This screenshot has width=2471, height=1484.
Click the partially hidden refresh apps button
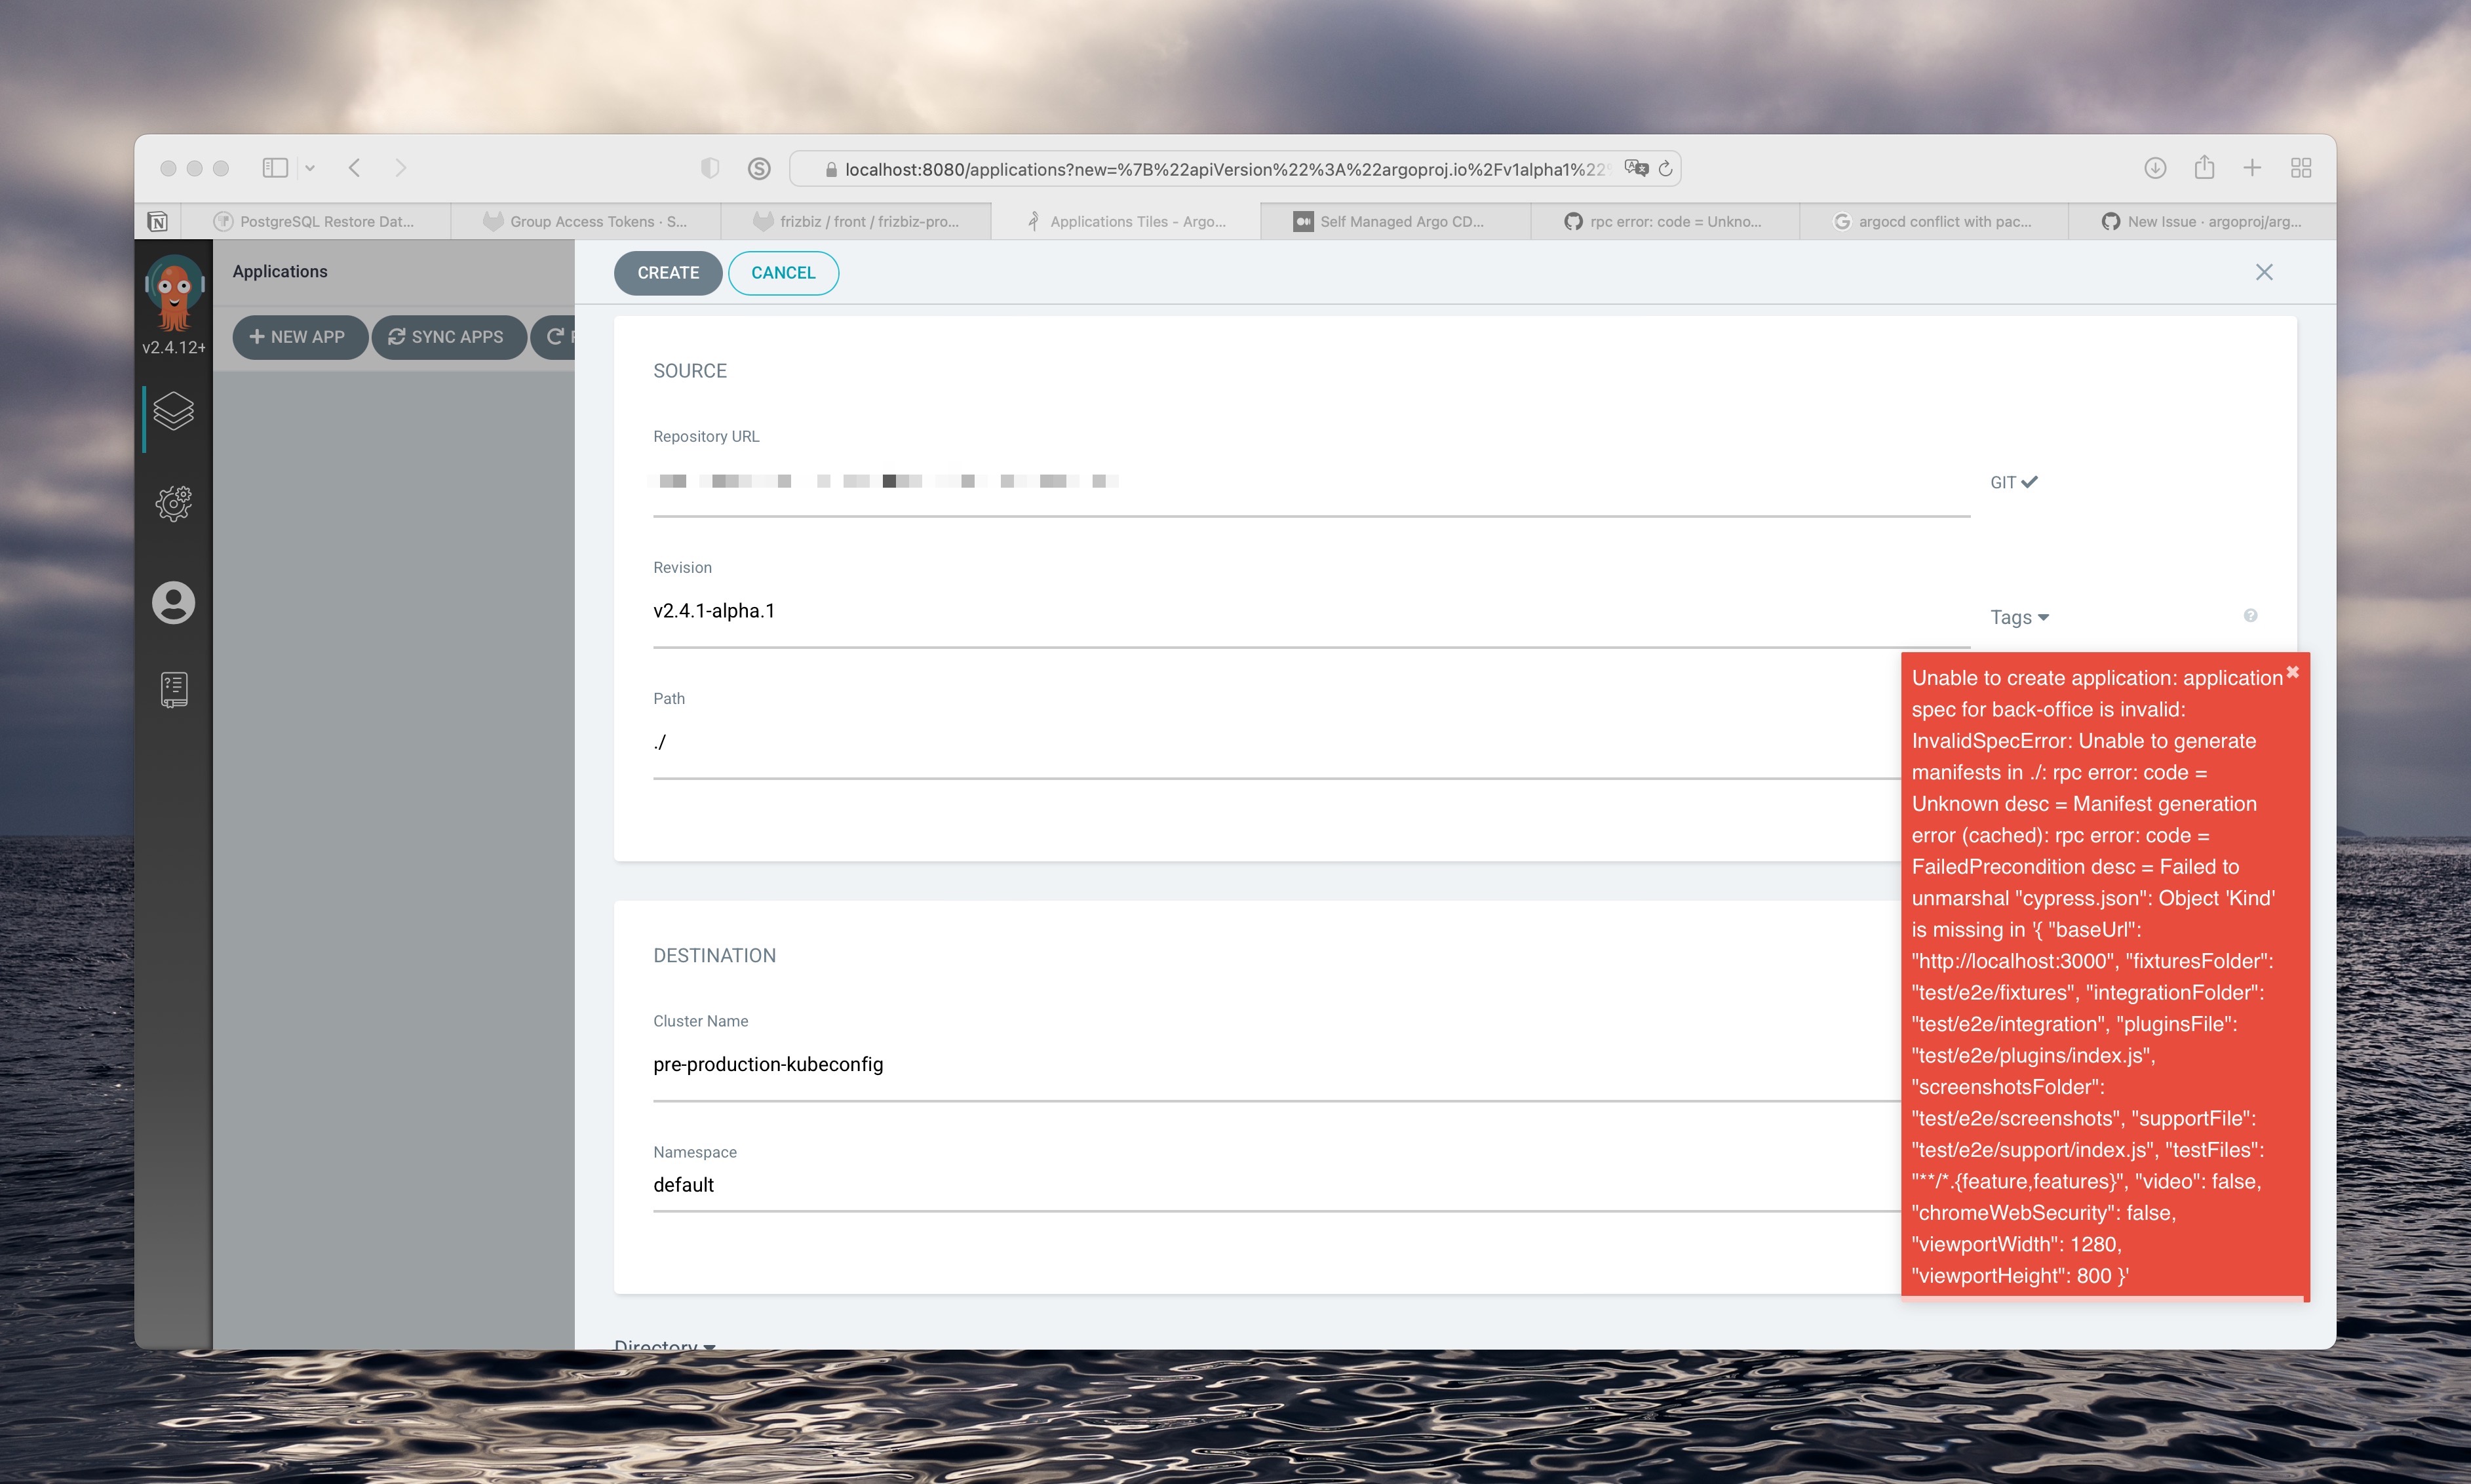click(x=554, y=337)
